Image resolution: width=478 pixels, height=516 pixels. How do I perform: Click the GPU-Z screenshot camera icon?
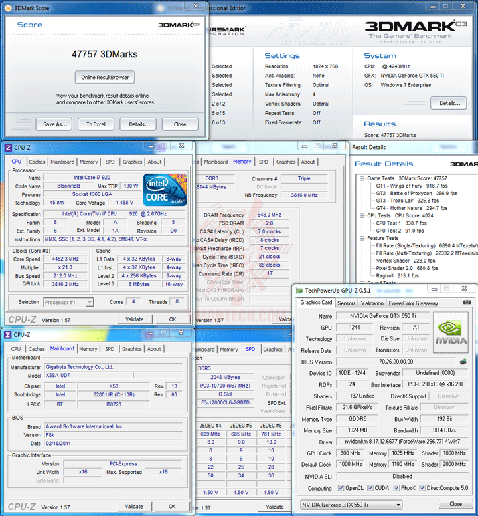tap(467, 302)
